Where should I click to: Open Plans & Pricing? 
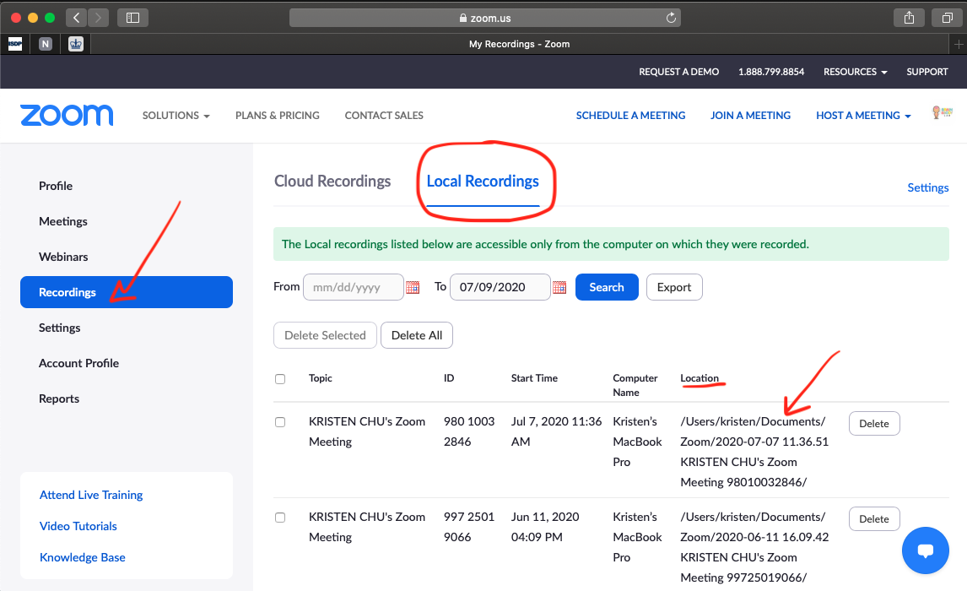pyautogui.click(x=278, y=116)
